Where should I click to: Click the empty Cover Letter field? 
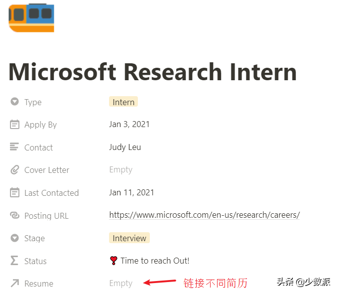click(120, 170)
